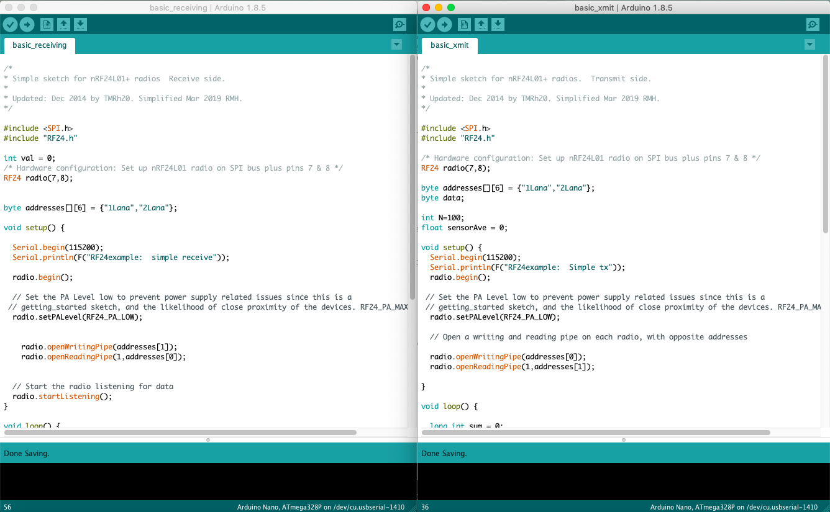Click 'Simple tx' println line in basic_xmit
Image resolution: width=830 pixels, height=512 pixels.
(x=527, y=267)
